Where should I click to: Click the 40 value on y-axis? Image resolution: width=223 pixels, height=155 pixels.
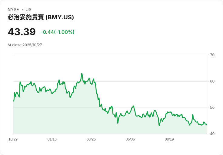coord(212,134)
